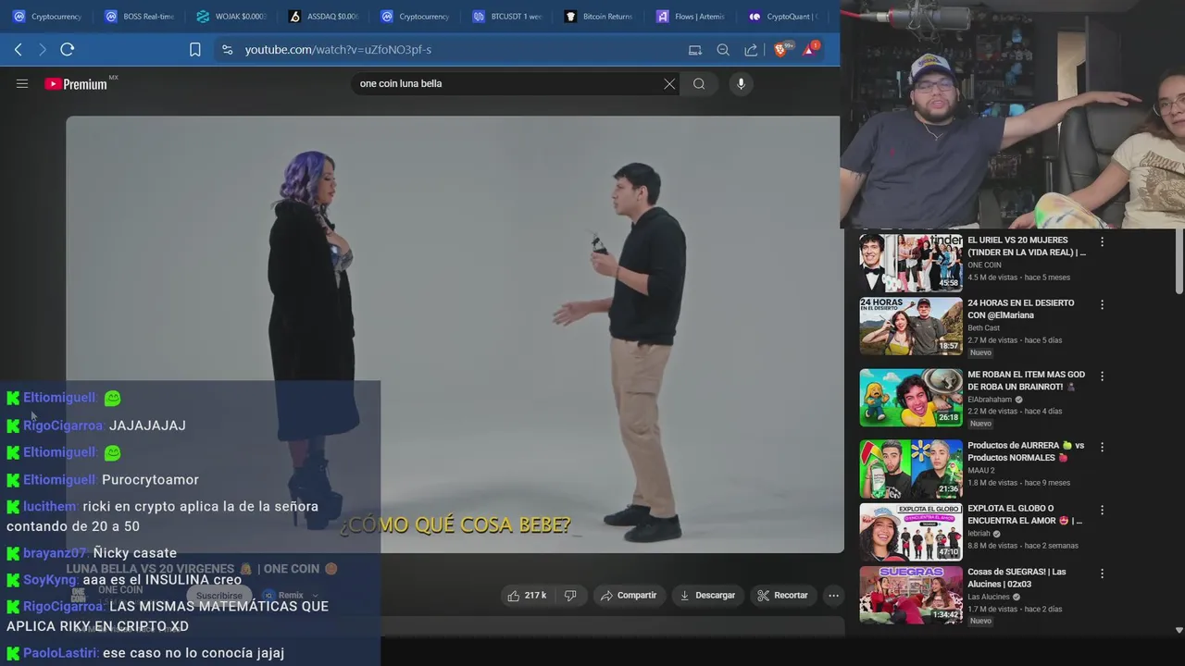Open 24 Horas en el Desierto thumbnail
The height and width of the screenshot is (666, 1185).
click(911, 326)
